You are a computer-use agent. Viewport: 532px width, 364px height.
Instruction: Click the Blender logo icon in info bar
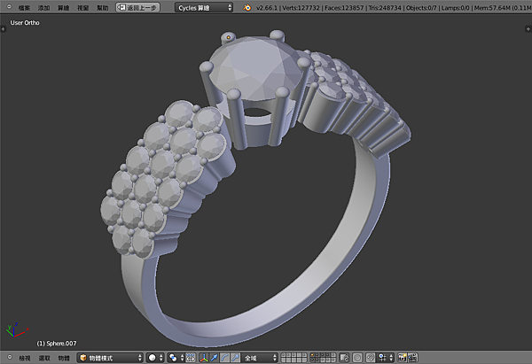coord(247,7)
